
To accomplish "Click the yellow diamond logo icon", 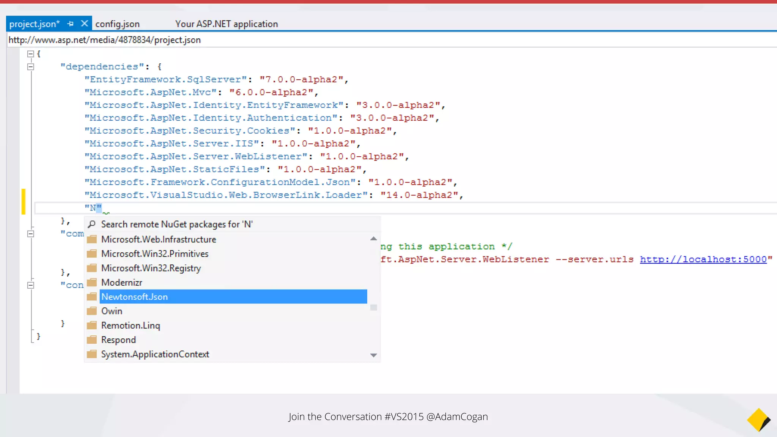I will click(x=758, y=420).
